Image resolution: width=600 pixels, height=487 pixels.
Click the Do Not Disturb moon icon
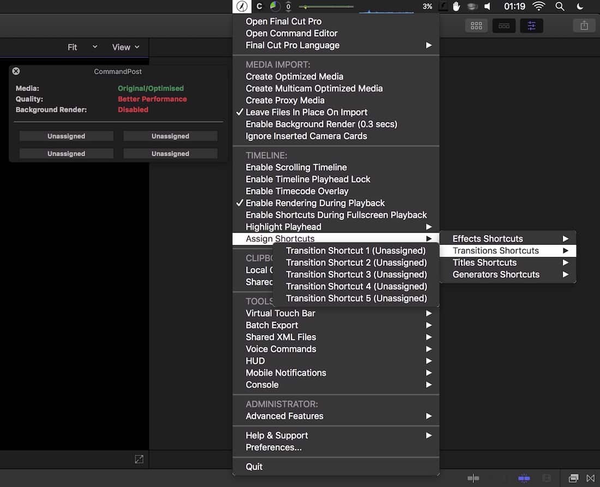(x=580, y=7)
